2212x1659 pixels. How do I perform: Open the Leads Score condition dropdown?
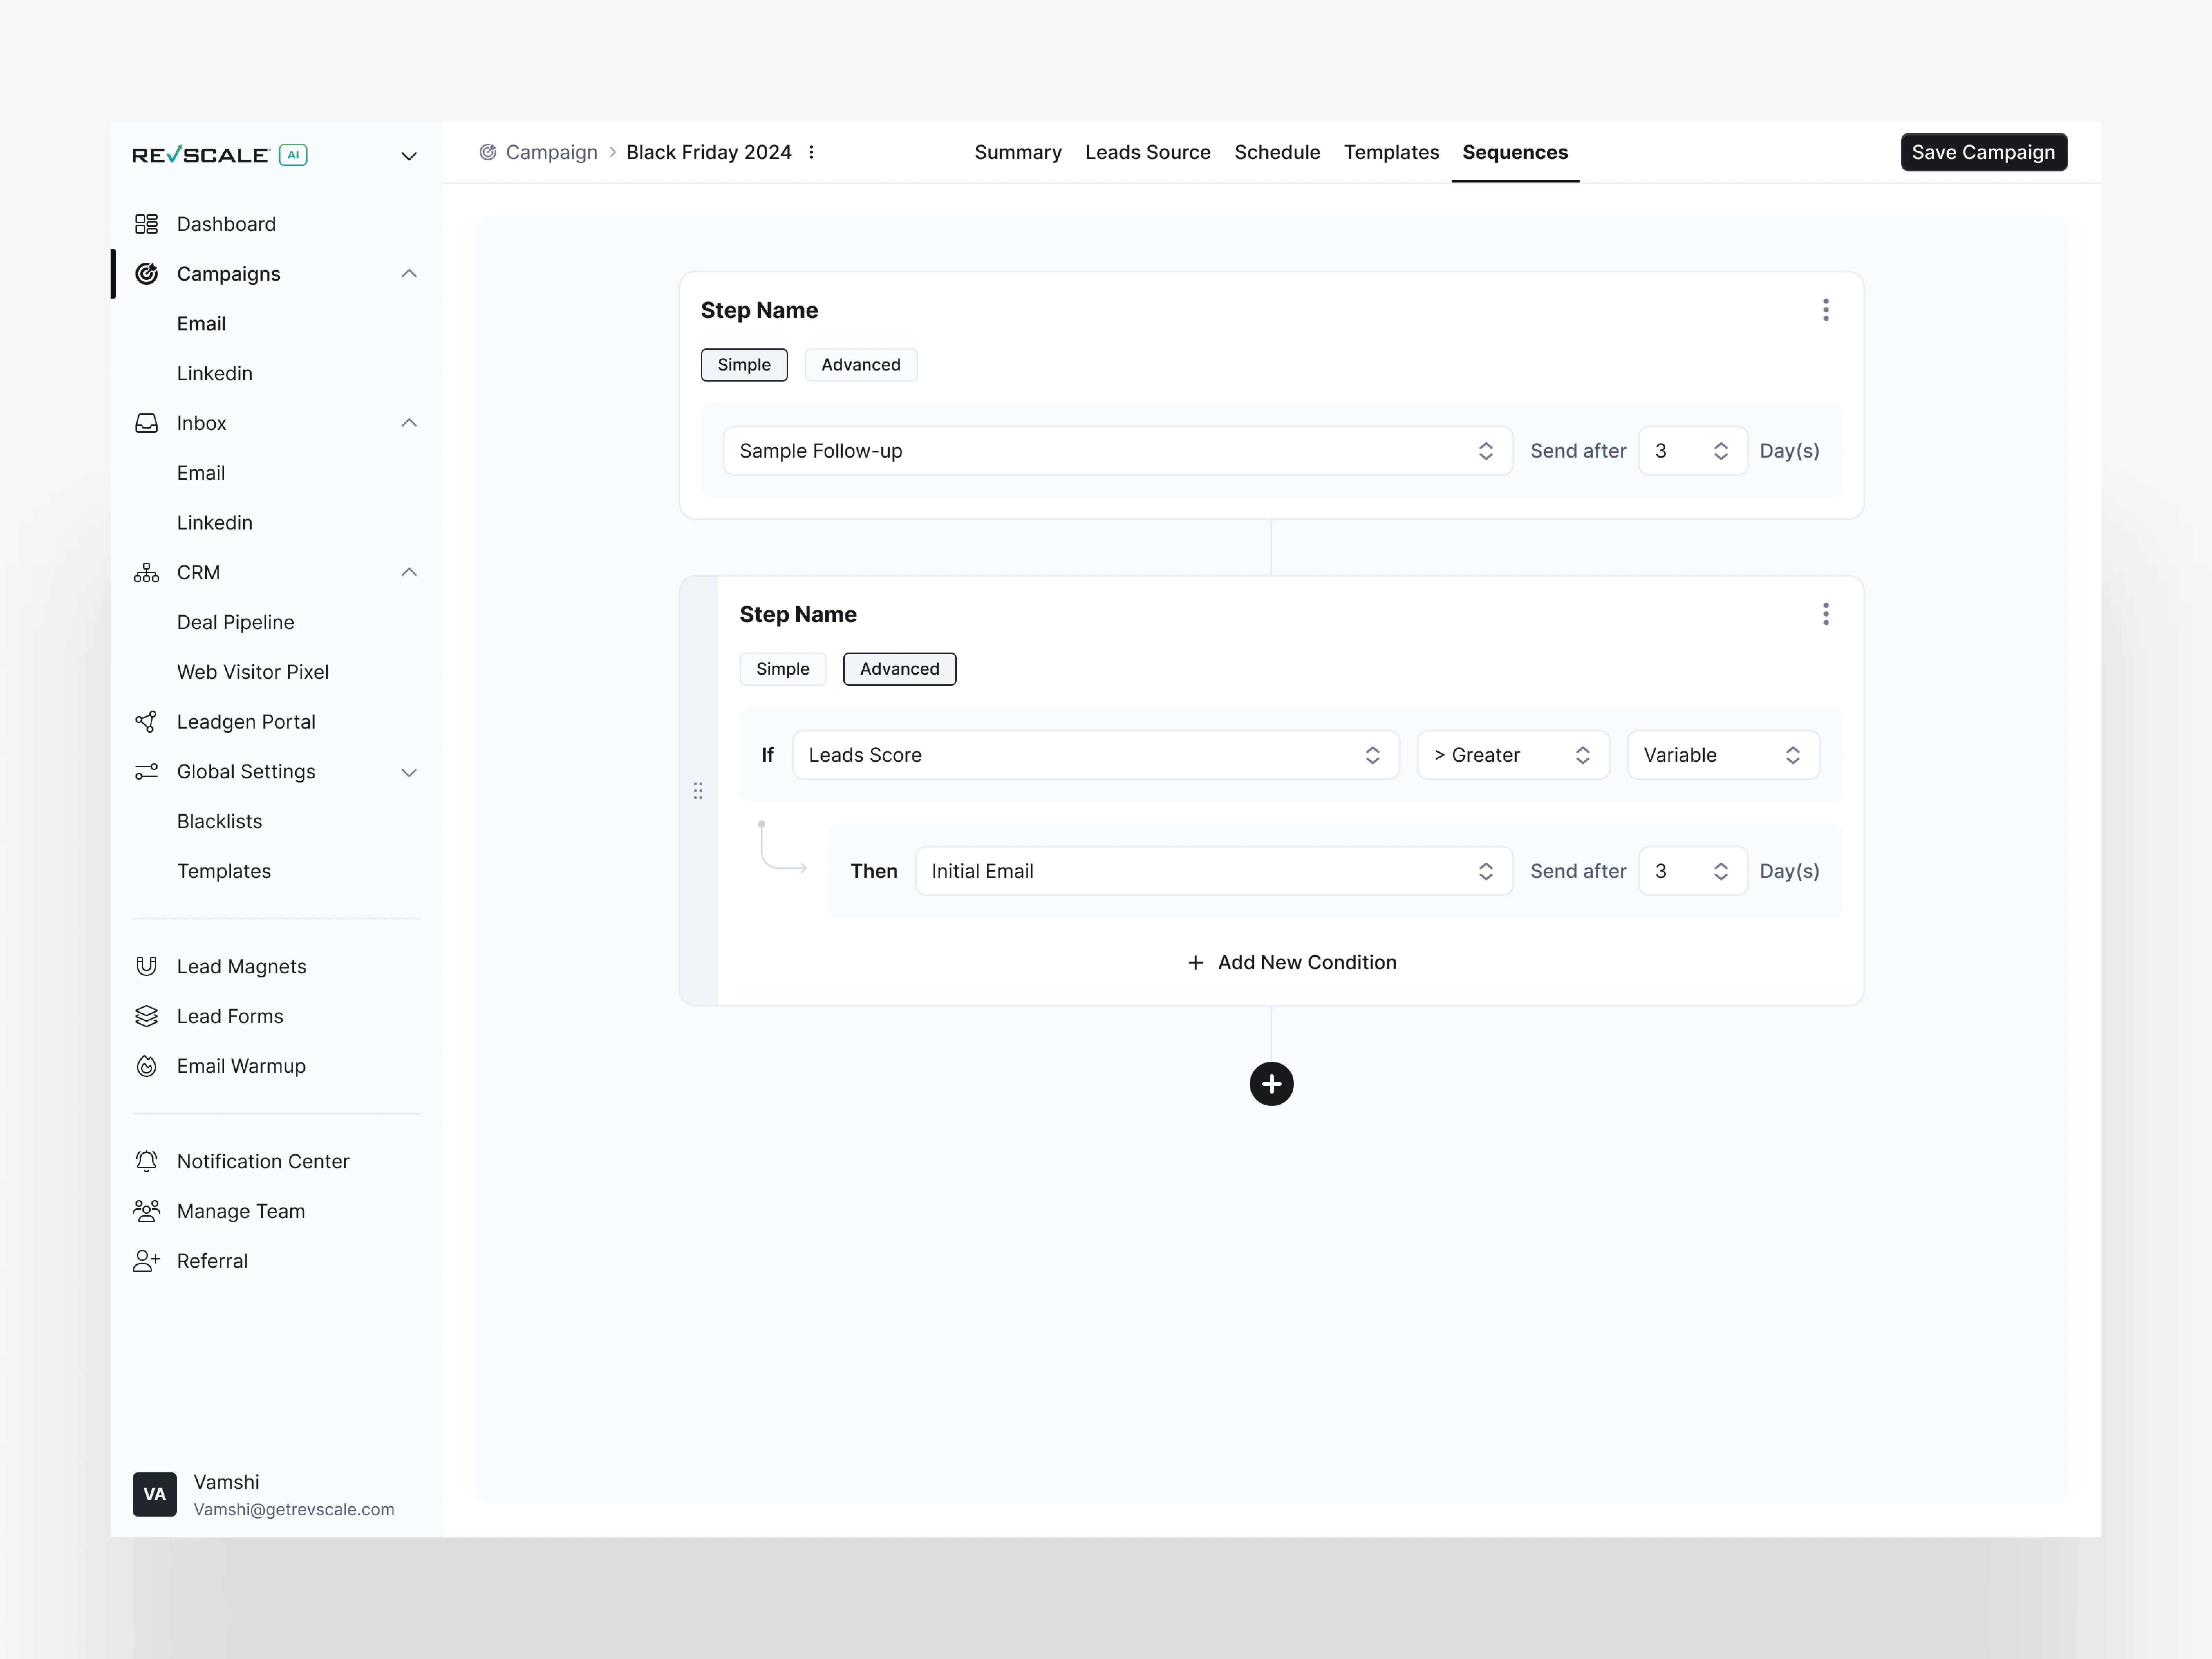click(x=1096, y=755)
